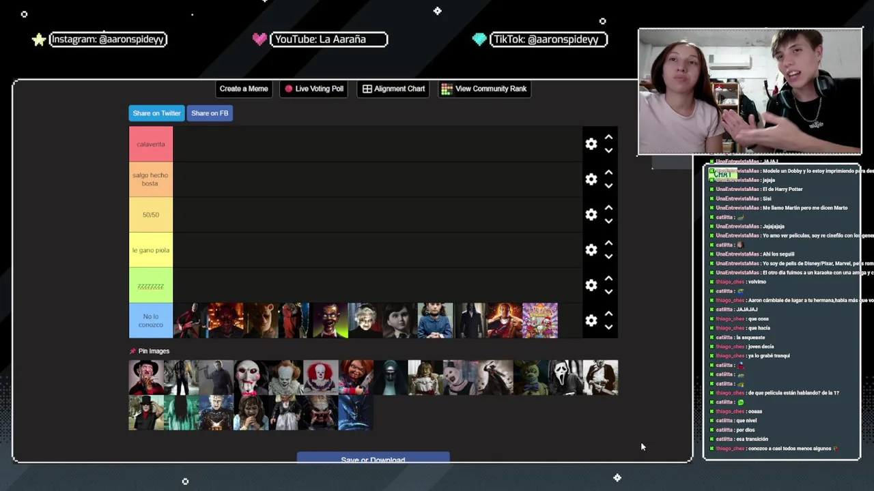Select Leatherface image at row end
Viewport: 874px width, 491px height.
click(600, 378)
